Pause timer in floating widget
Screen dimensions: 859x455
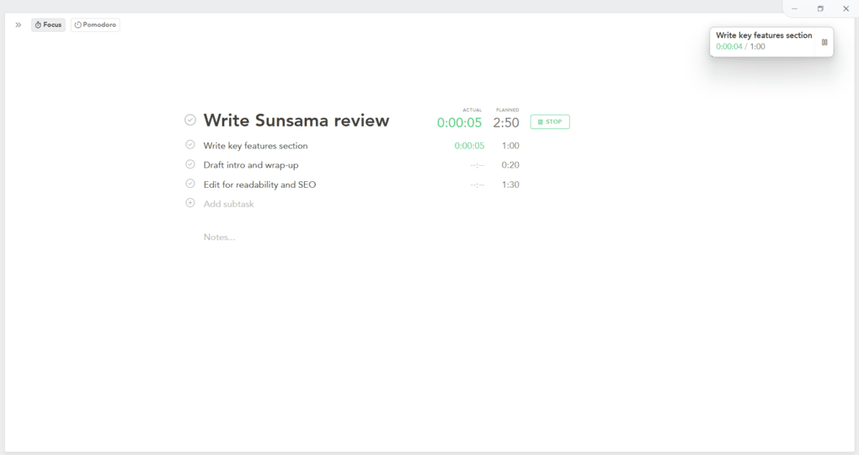click(824, 42)
